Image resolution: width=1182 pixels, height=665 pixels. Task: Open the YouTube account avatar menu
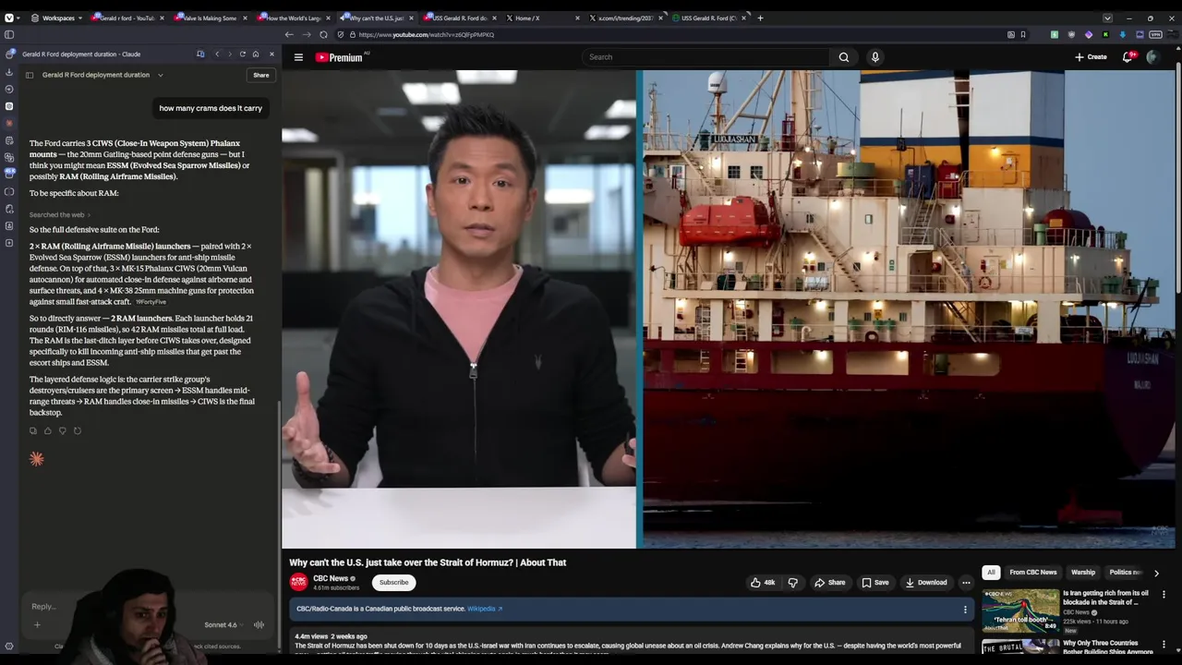(x=1152, y=57)
